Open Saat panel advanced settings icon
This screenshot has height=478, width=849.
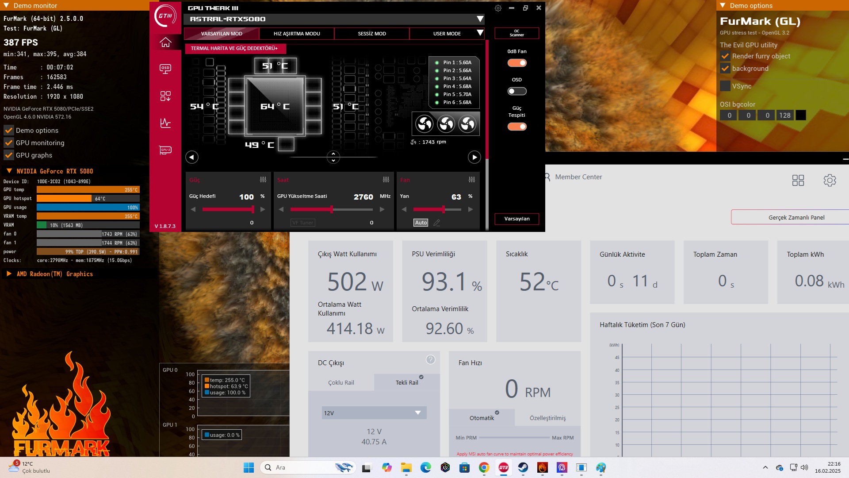click(x=386, y=180)
